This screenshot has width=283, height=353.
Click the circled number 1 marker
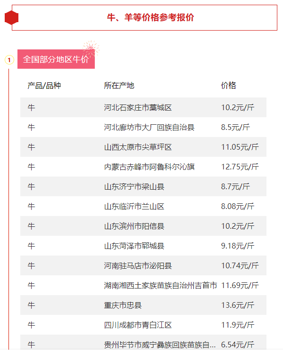pos(9,60)
